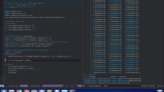The image size is (164, 92).
Task: Click 'unix | 31: 8' in left mode line
Action: 70,86
